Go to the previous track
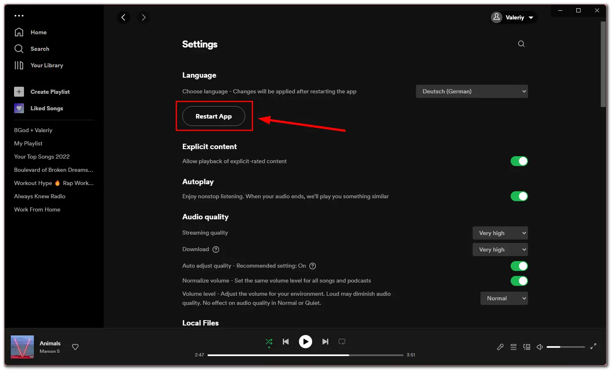The width and height of the screenshot is (614, 373). point(286,342)
